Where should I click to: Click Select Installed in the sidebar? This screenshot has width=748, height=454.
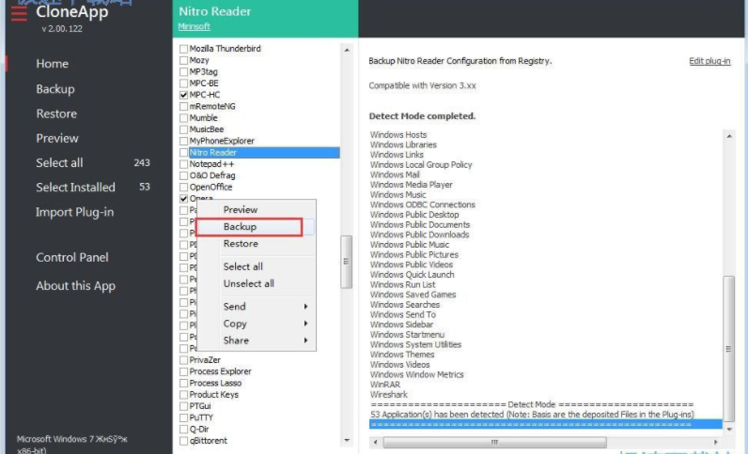[75, 188]
